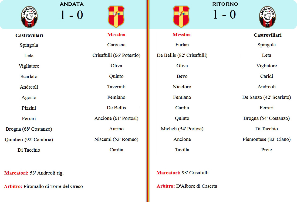Click the bold Castrovillari team name in Ritorno lineup
This screenshot has width=297, height=202.
tap(268, 35)
